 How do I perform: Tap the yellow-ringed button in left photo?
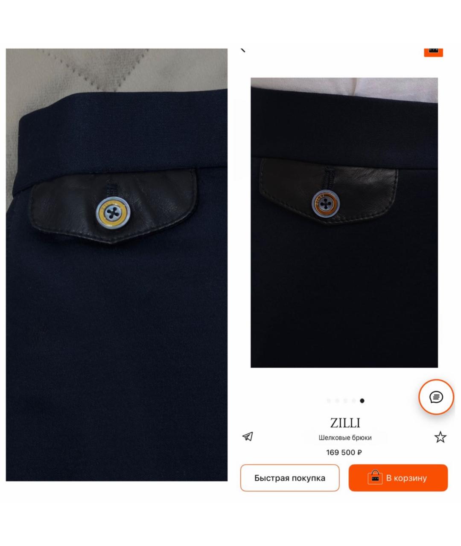[114, 213]
